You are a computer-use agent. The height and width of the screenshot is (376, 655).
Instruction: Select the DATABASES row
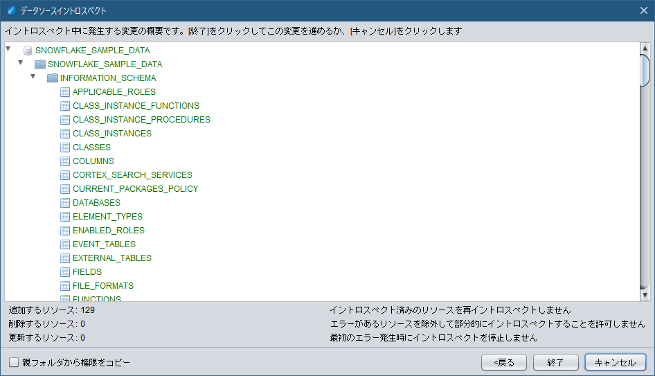96,203
